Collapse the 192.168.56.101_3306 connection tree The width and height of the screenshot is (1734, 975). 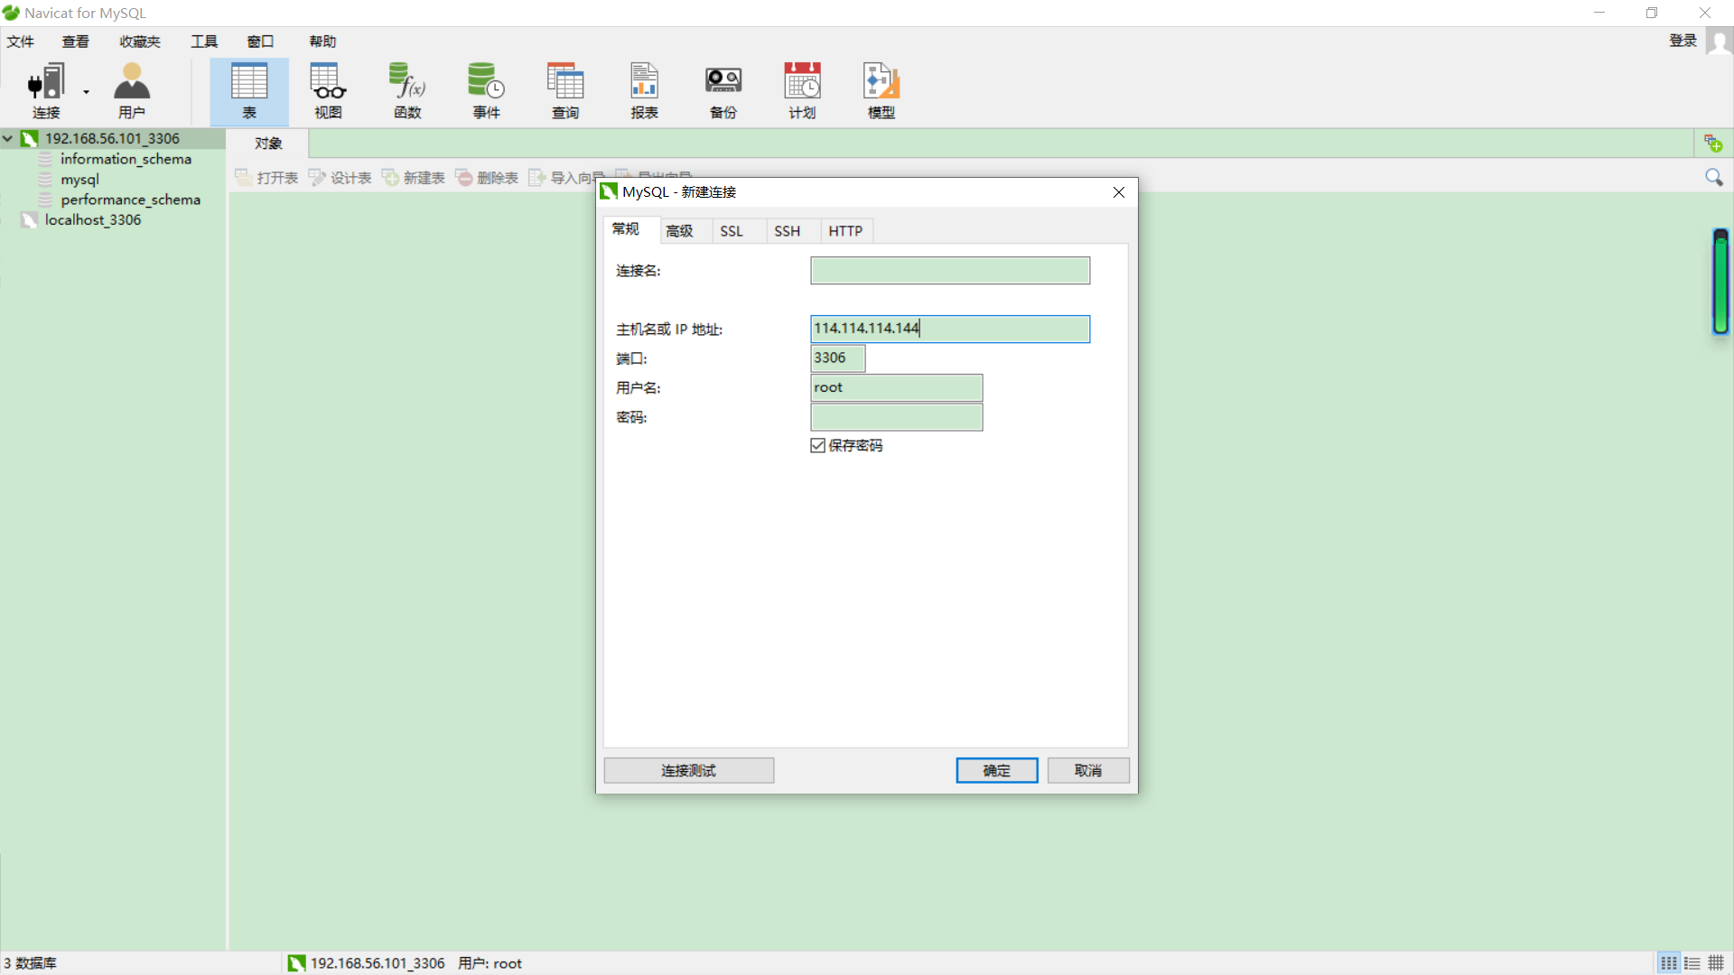8,139
